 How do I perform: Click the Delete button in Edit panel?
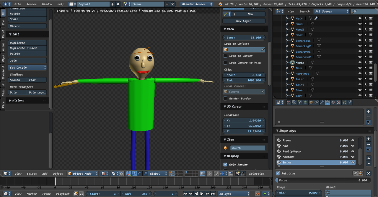click(27, 54)
